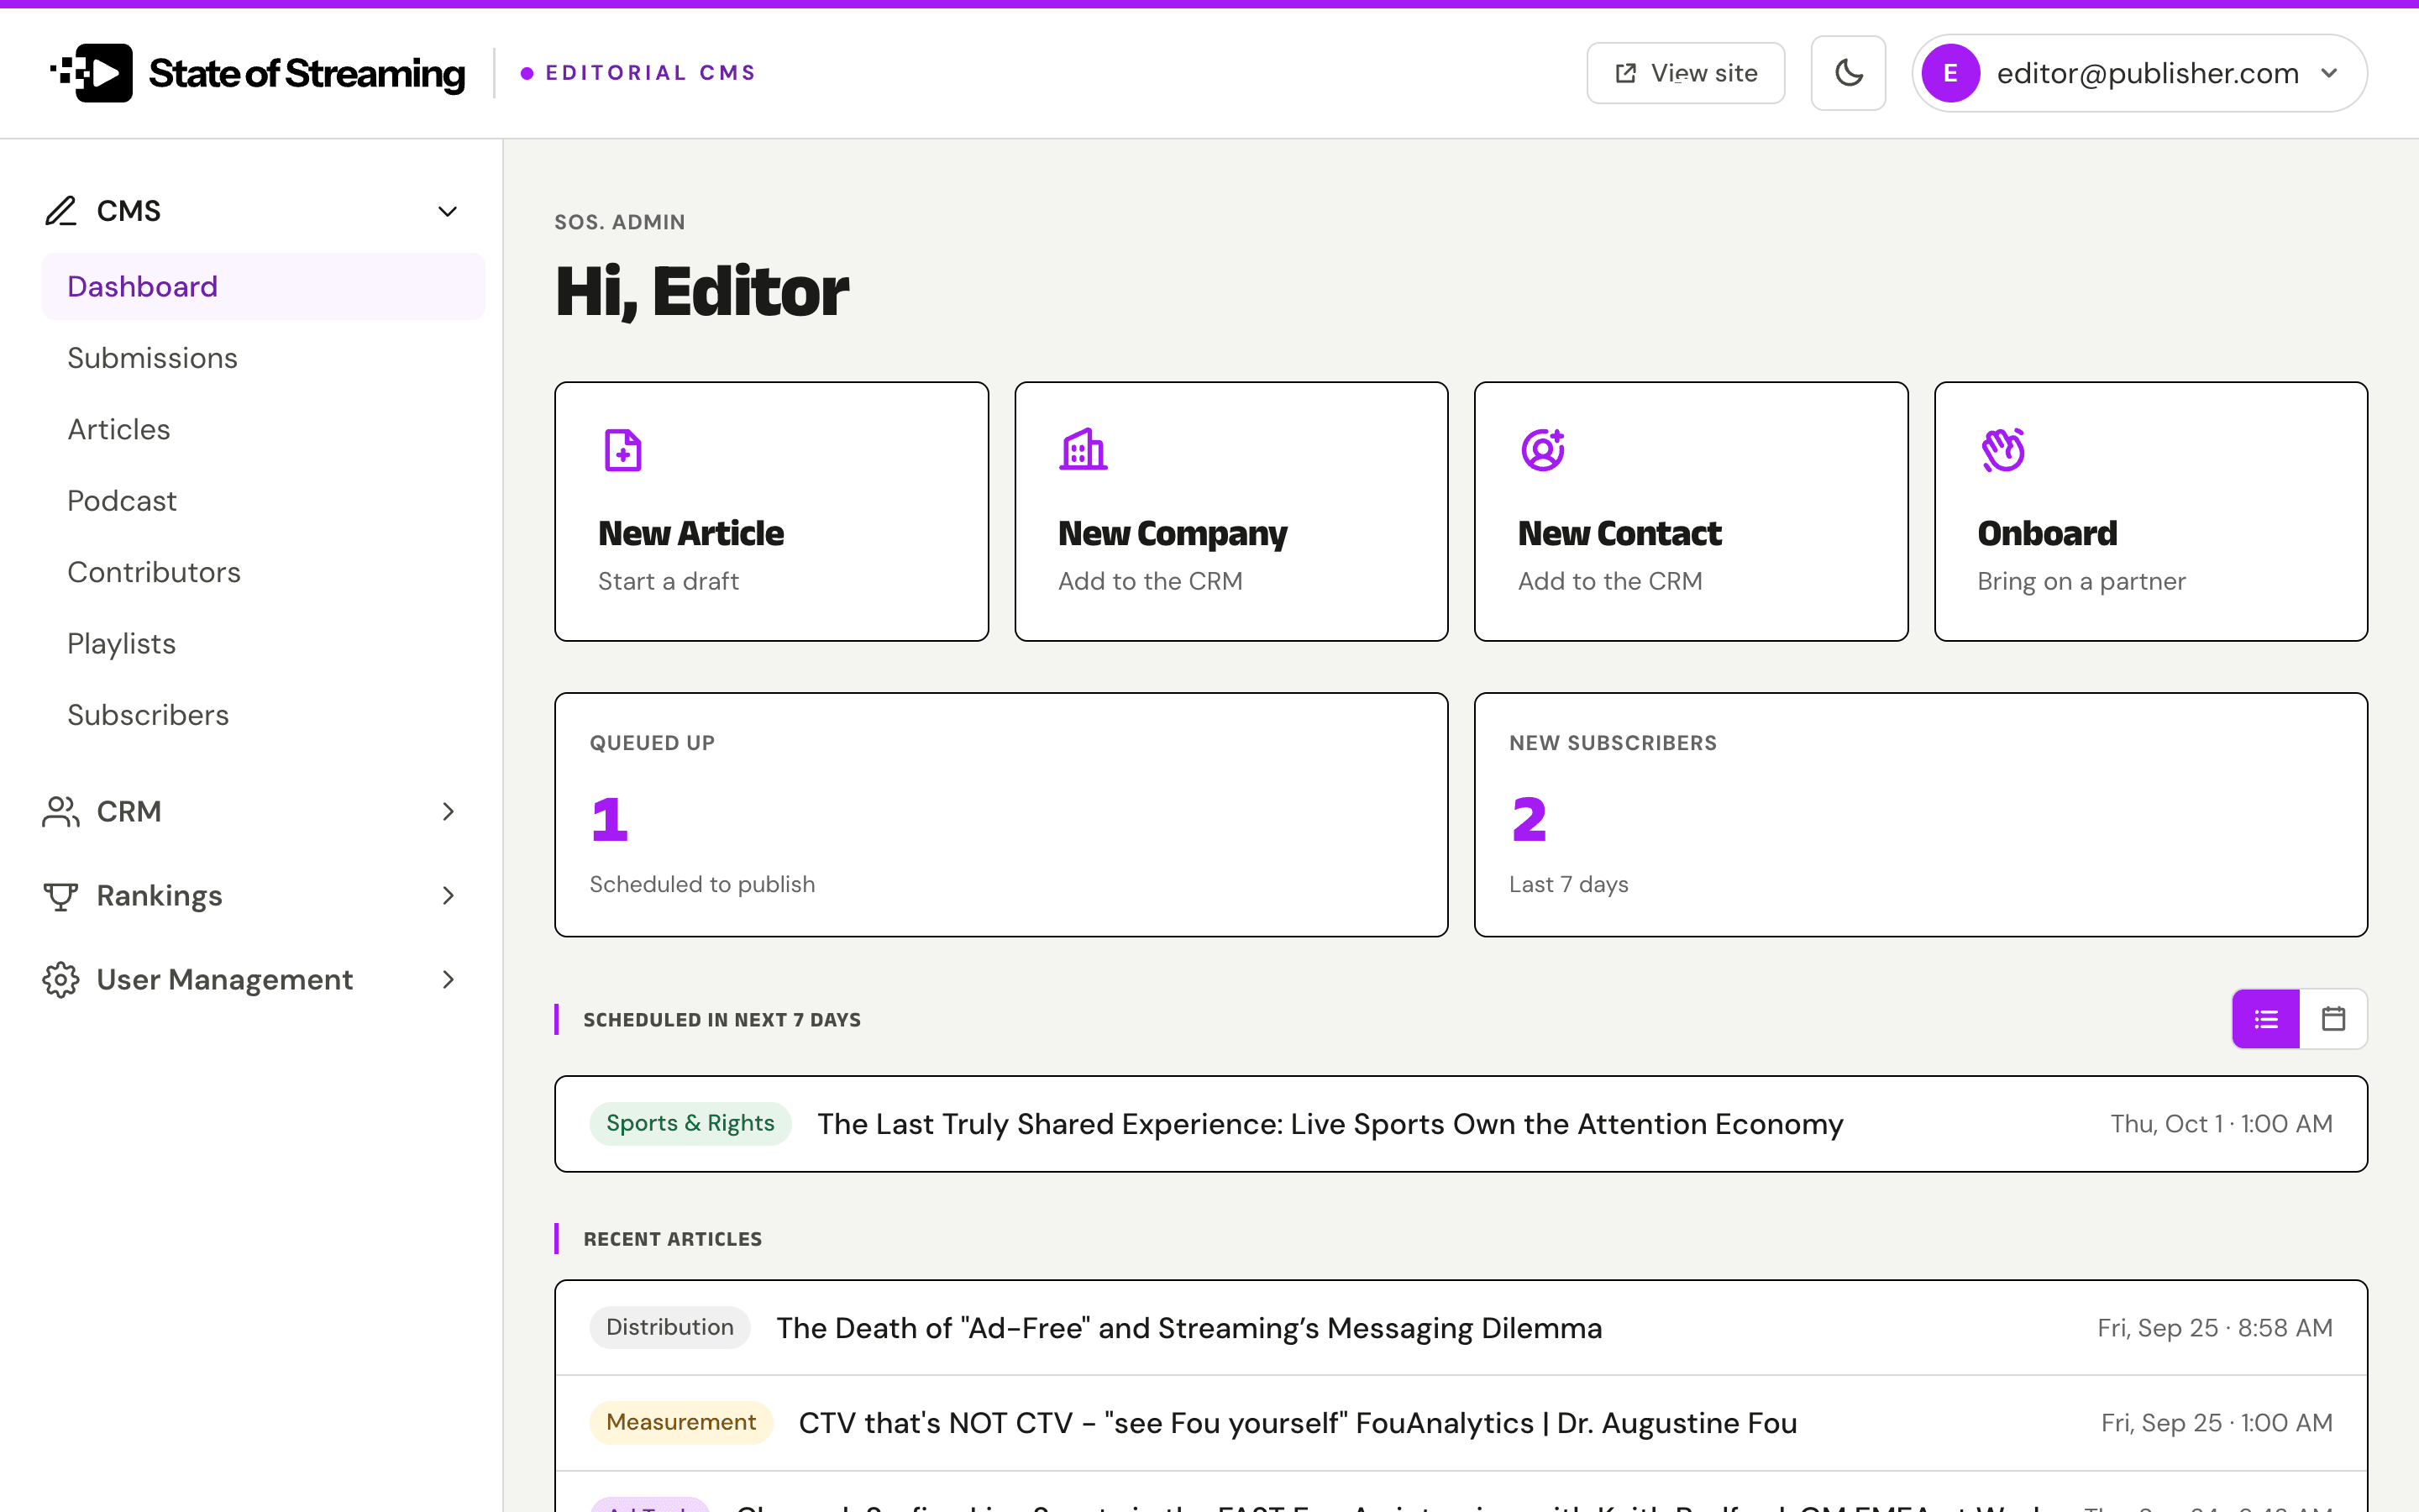Click the New Company card title
This screenshot has width=2419, height=1512.
pyautogui.click(x=1173, y=534)
